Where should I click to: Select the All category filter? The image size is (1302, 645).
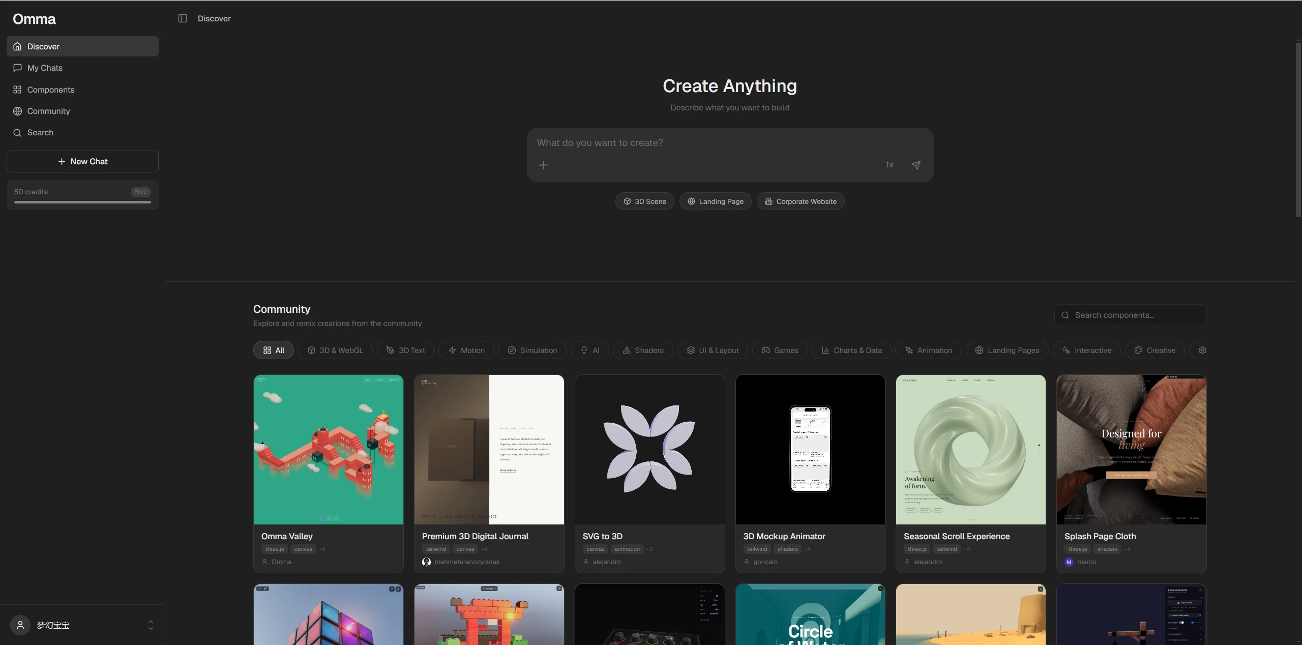point(274,350)
